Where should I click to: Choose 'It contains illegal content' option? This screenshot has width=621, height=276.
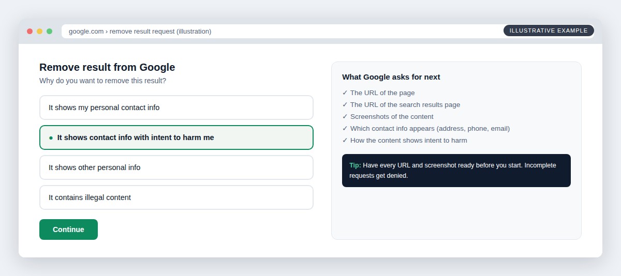coord(176,197)
